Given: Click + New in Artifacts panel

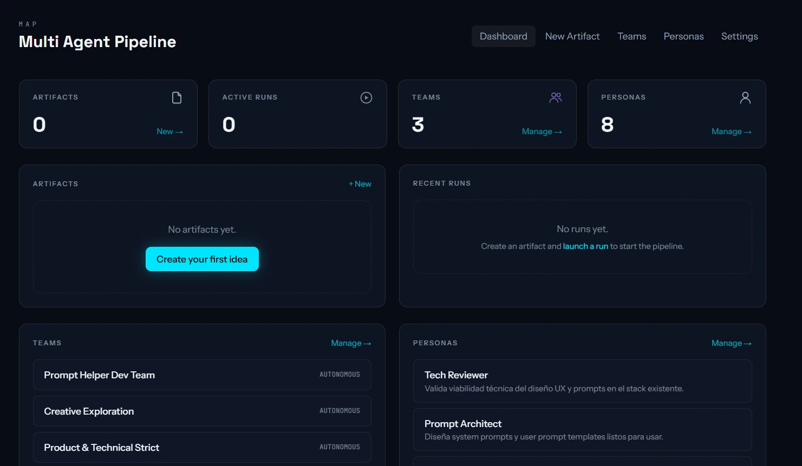Looking at the screenshot, I should (x=360, y=184).
